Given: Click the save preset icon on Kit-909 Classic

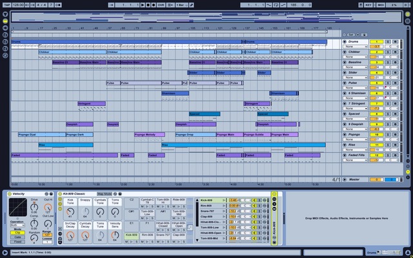Looking at the screenshot, I should pyautogui.click(x=119, y=194).
